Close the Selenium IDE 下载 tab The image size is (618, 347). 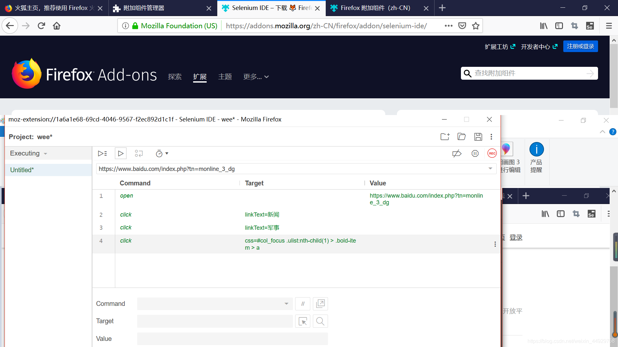tap(317, 8)
